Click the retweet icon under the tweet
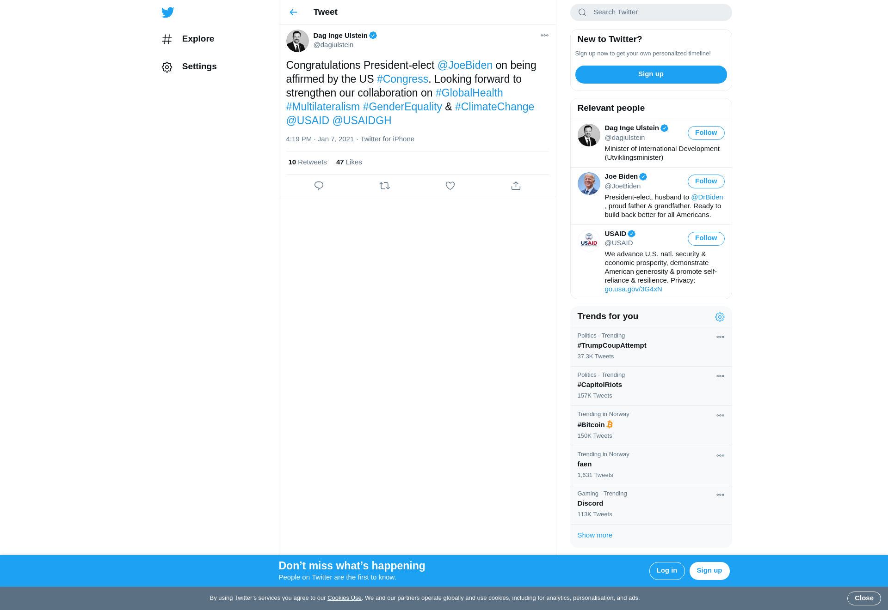 click(384, 186)
